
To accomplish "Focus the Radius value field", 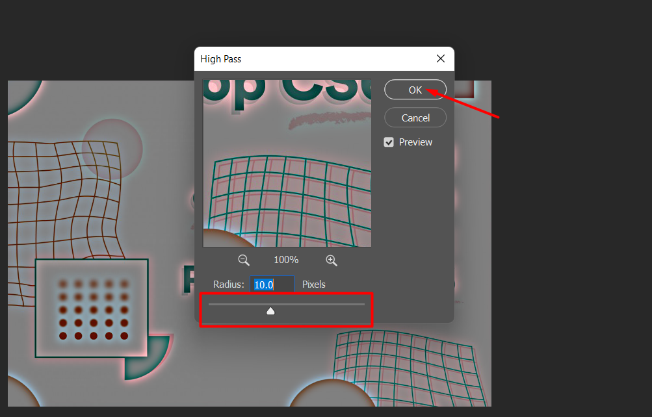I will [272, 284].
